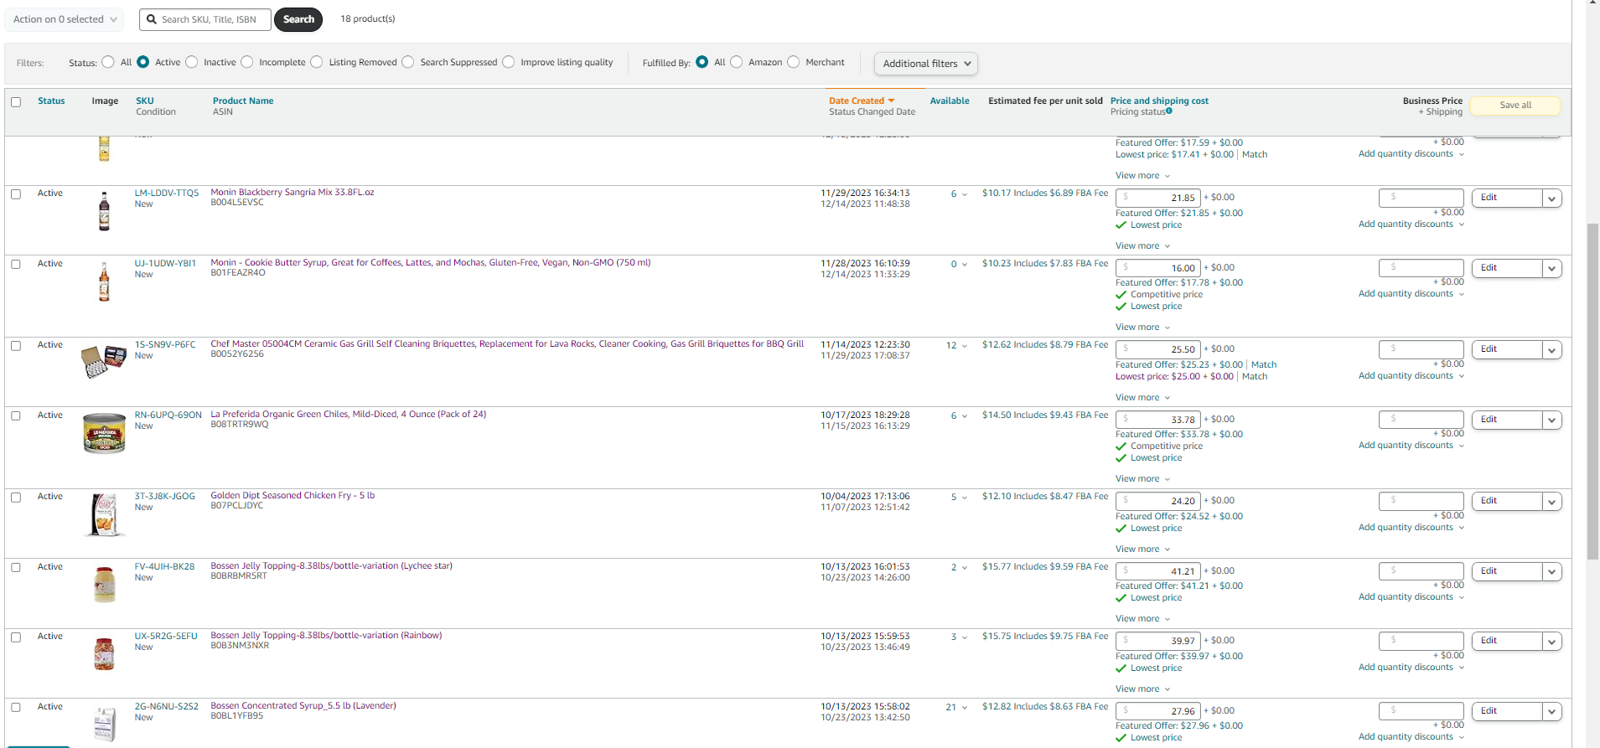The image size is (1600, 748).
Task: Open SKU link 3T-3J8K-JGOG
Action: pos(165,497)
